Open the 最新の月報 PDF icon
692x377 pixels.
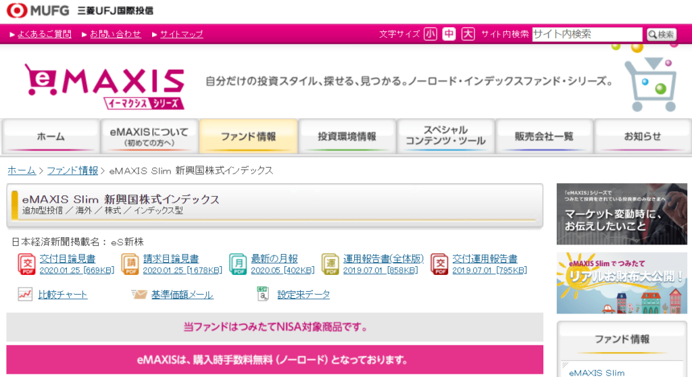(x=237, y=264)
